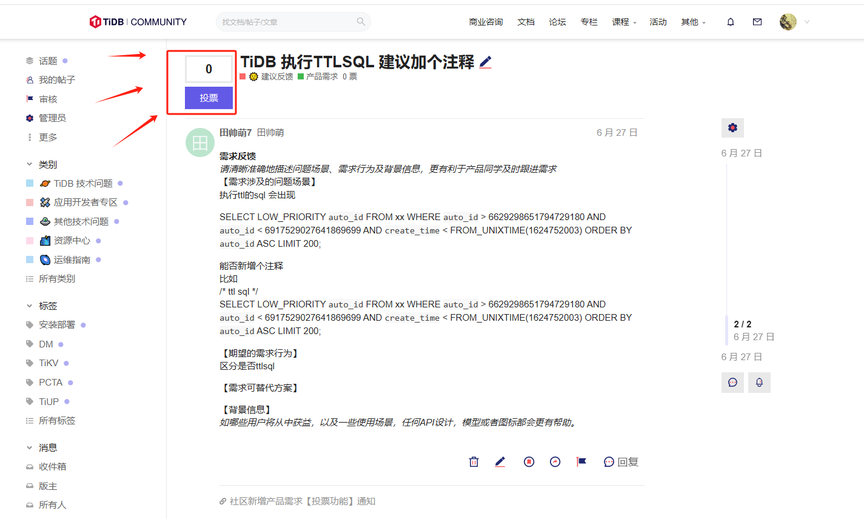Image resolution: width=864 pixels, height=519 pixels.
Task: Open the admin gear icon on the timeline
Action: point(732,128)
